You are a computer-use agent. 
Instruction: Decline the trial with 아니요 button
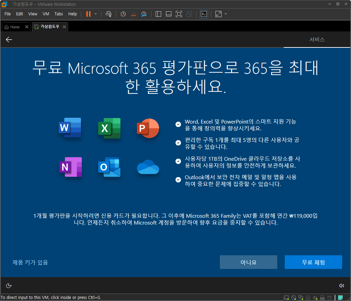click(x=249, y=262)
